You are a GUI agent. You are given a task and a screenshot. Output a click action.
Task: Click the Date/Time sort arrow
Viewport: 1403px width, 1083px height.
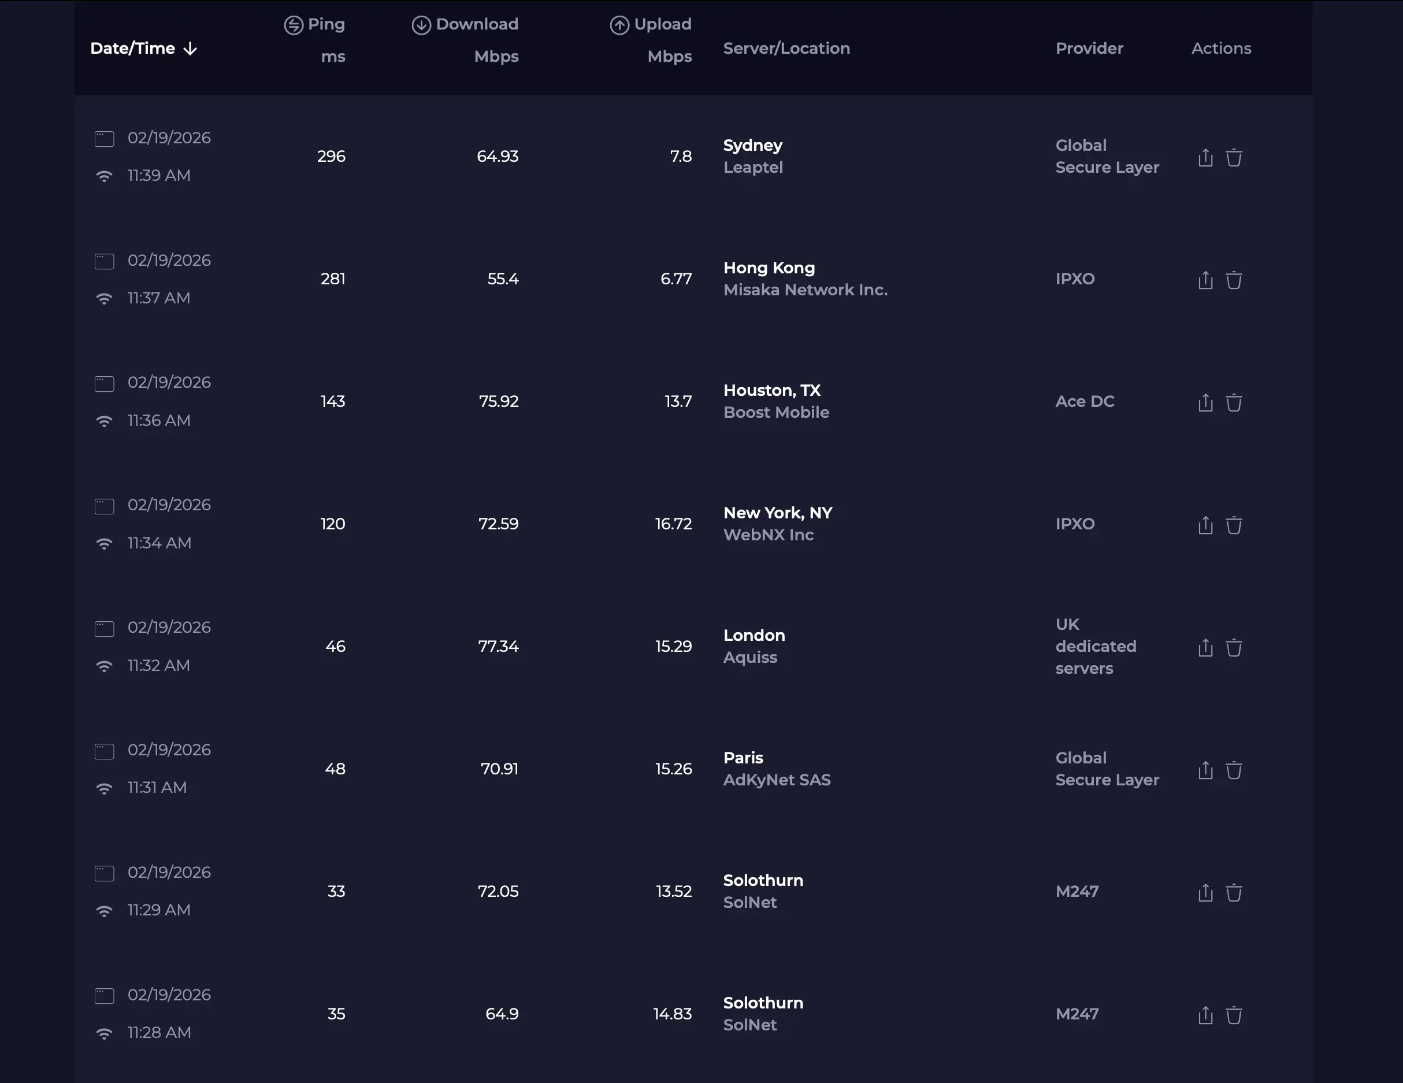(190, 49)
